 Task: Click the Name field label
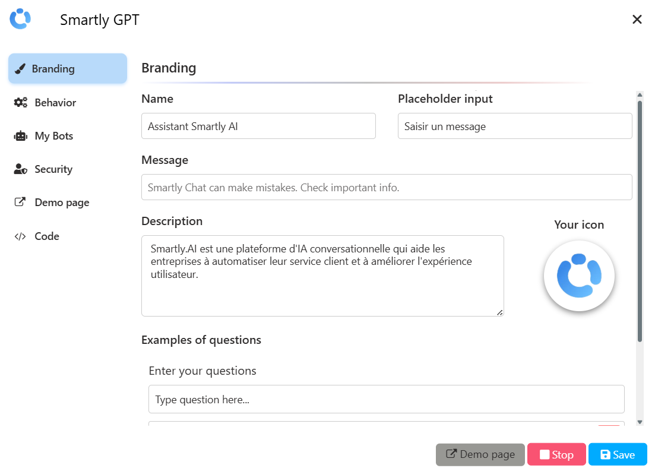tap(157, 99)
